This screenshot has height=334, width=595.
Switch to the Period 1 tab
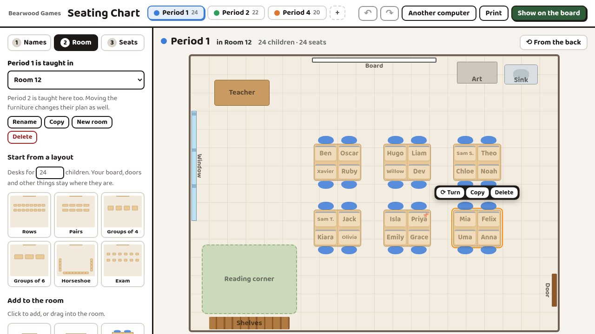pos(176,13)
